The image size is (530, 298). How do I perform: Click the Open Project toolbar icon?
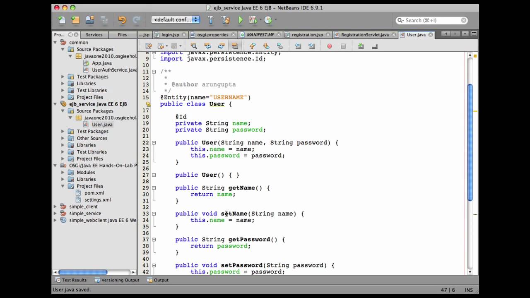click(x=90, y=19)
